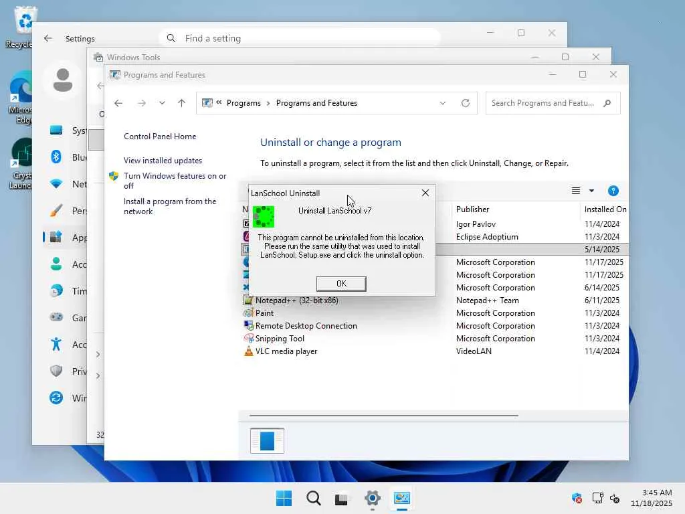Go back in the Settings window
Image resolution: width=685 pixels, height=514 pixels.
tap(48, 38)
